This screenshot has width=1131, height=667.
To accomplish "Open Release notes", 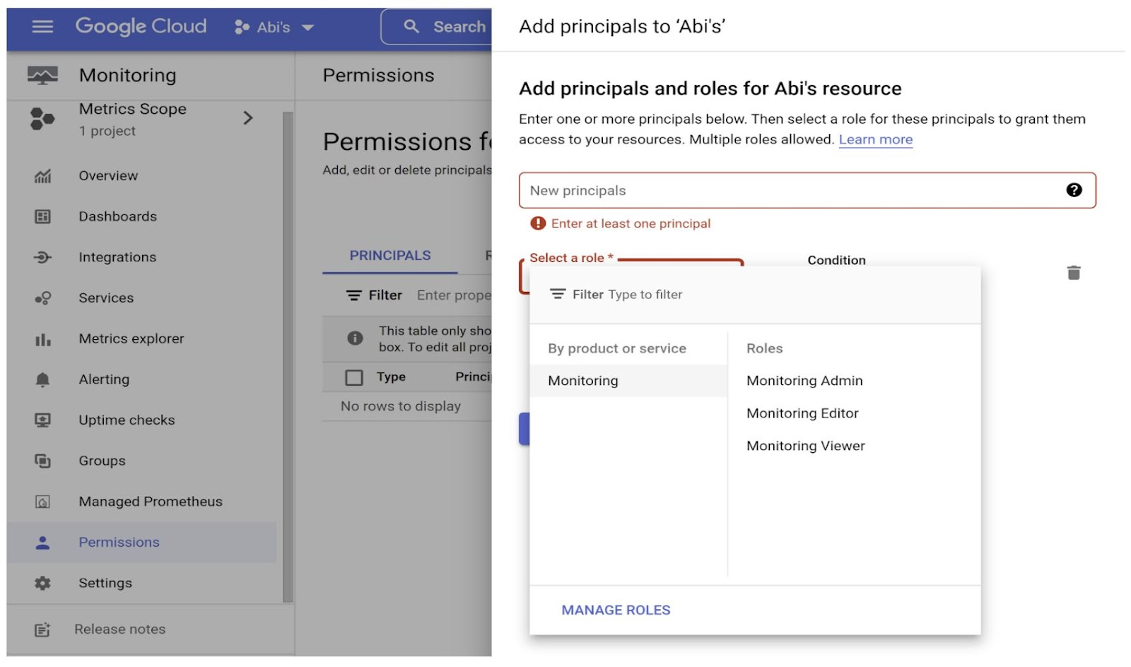I will point(119,630).
